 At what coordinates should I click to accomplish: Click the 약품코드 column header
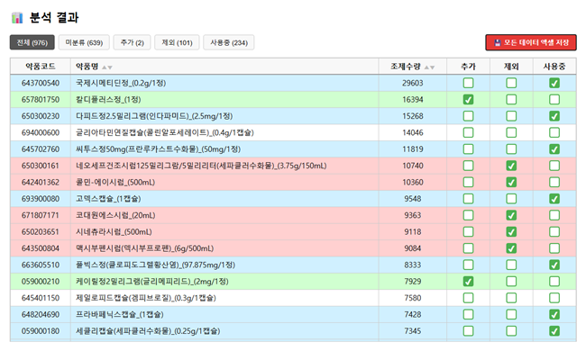41,67
